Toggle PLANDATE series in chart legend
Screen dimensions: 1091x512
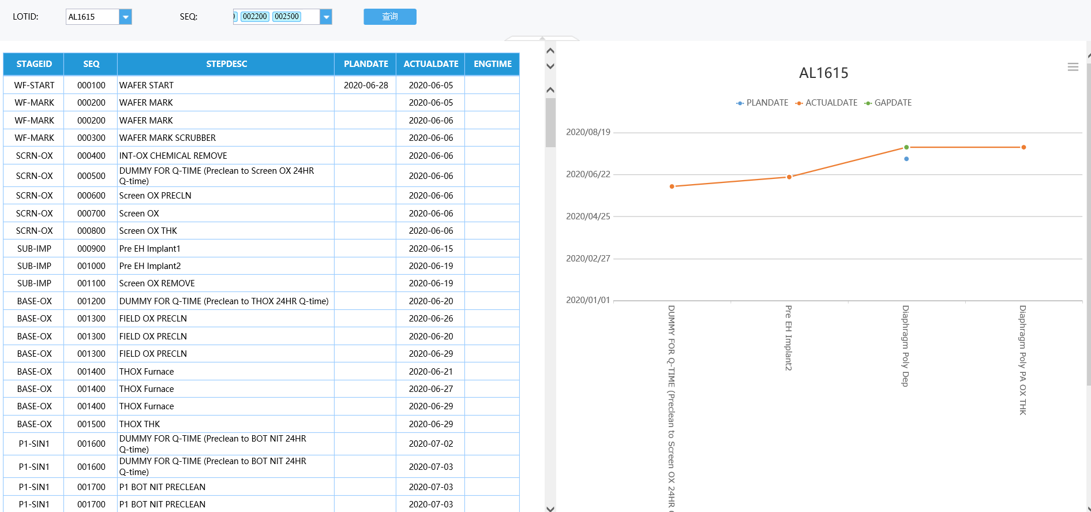coord(762,103)
